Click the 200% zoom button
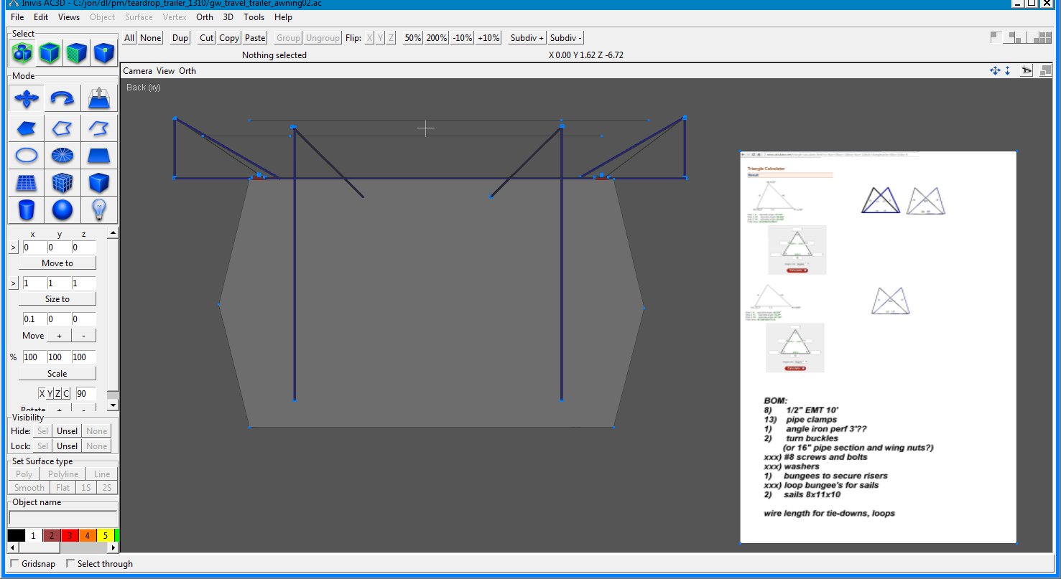Viewport: 1061px width, 579px height. 436,38
